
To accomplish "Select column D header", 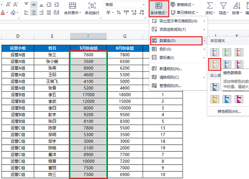I will coord(18,36).
